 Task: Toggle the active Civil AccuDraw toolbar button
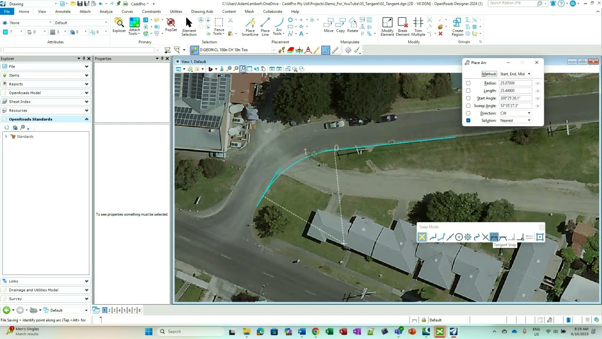(x=325, y=50)
